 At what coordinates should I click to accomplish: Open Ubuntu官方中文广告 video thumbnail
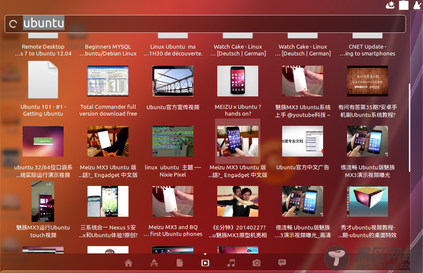click(302, 141)
